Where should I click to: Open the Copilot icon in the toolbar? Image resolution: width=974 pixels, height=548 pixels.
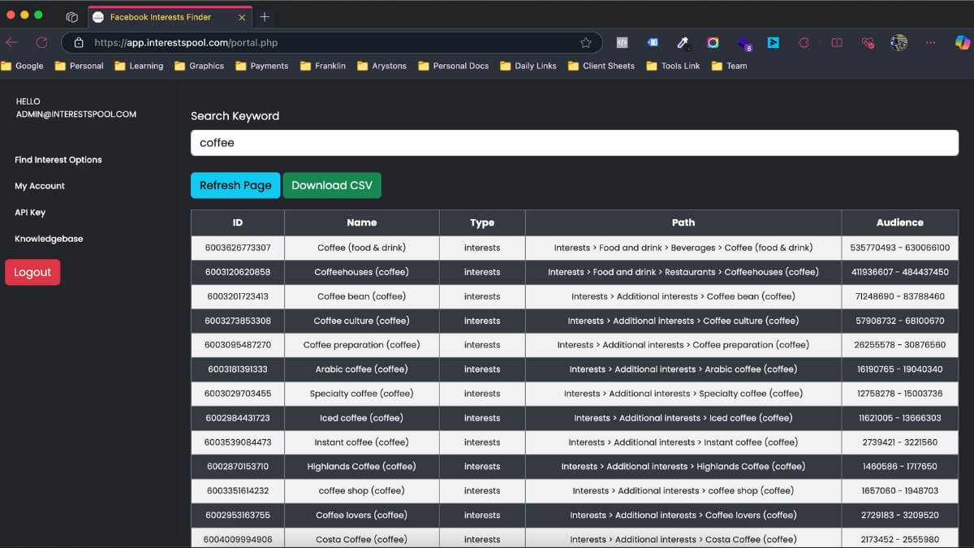(963, 42)
